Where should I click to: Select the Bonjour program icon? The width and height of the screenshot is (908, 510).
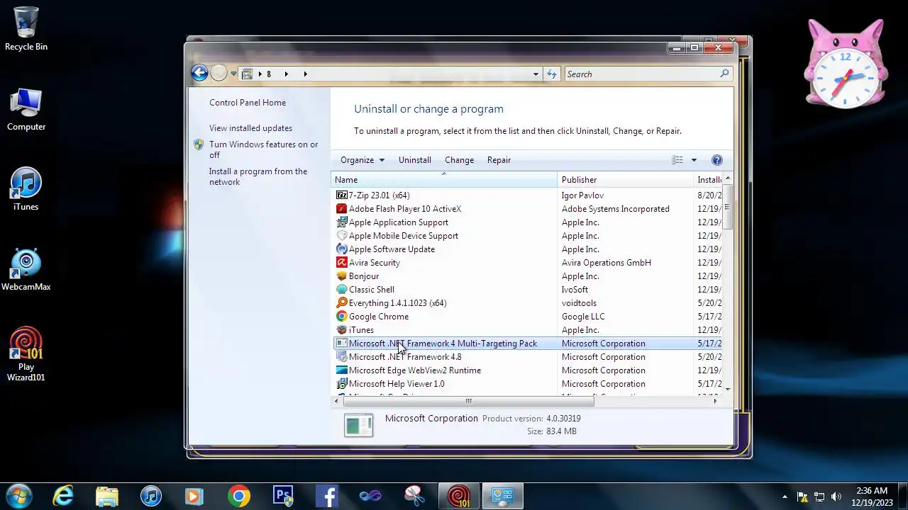click(342, 276)
